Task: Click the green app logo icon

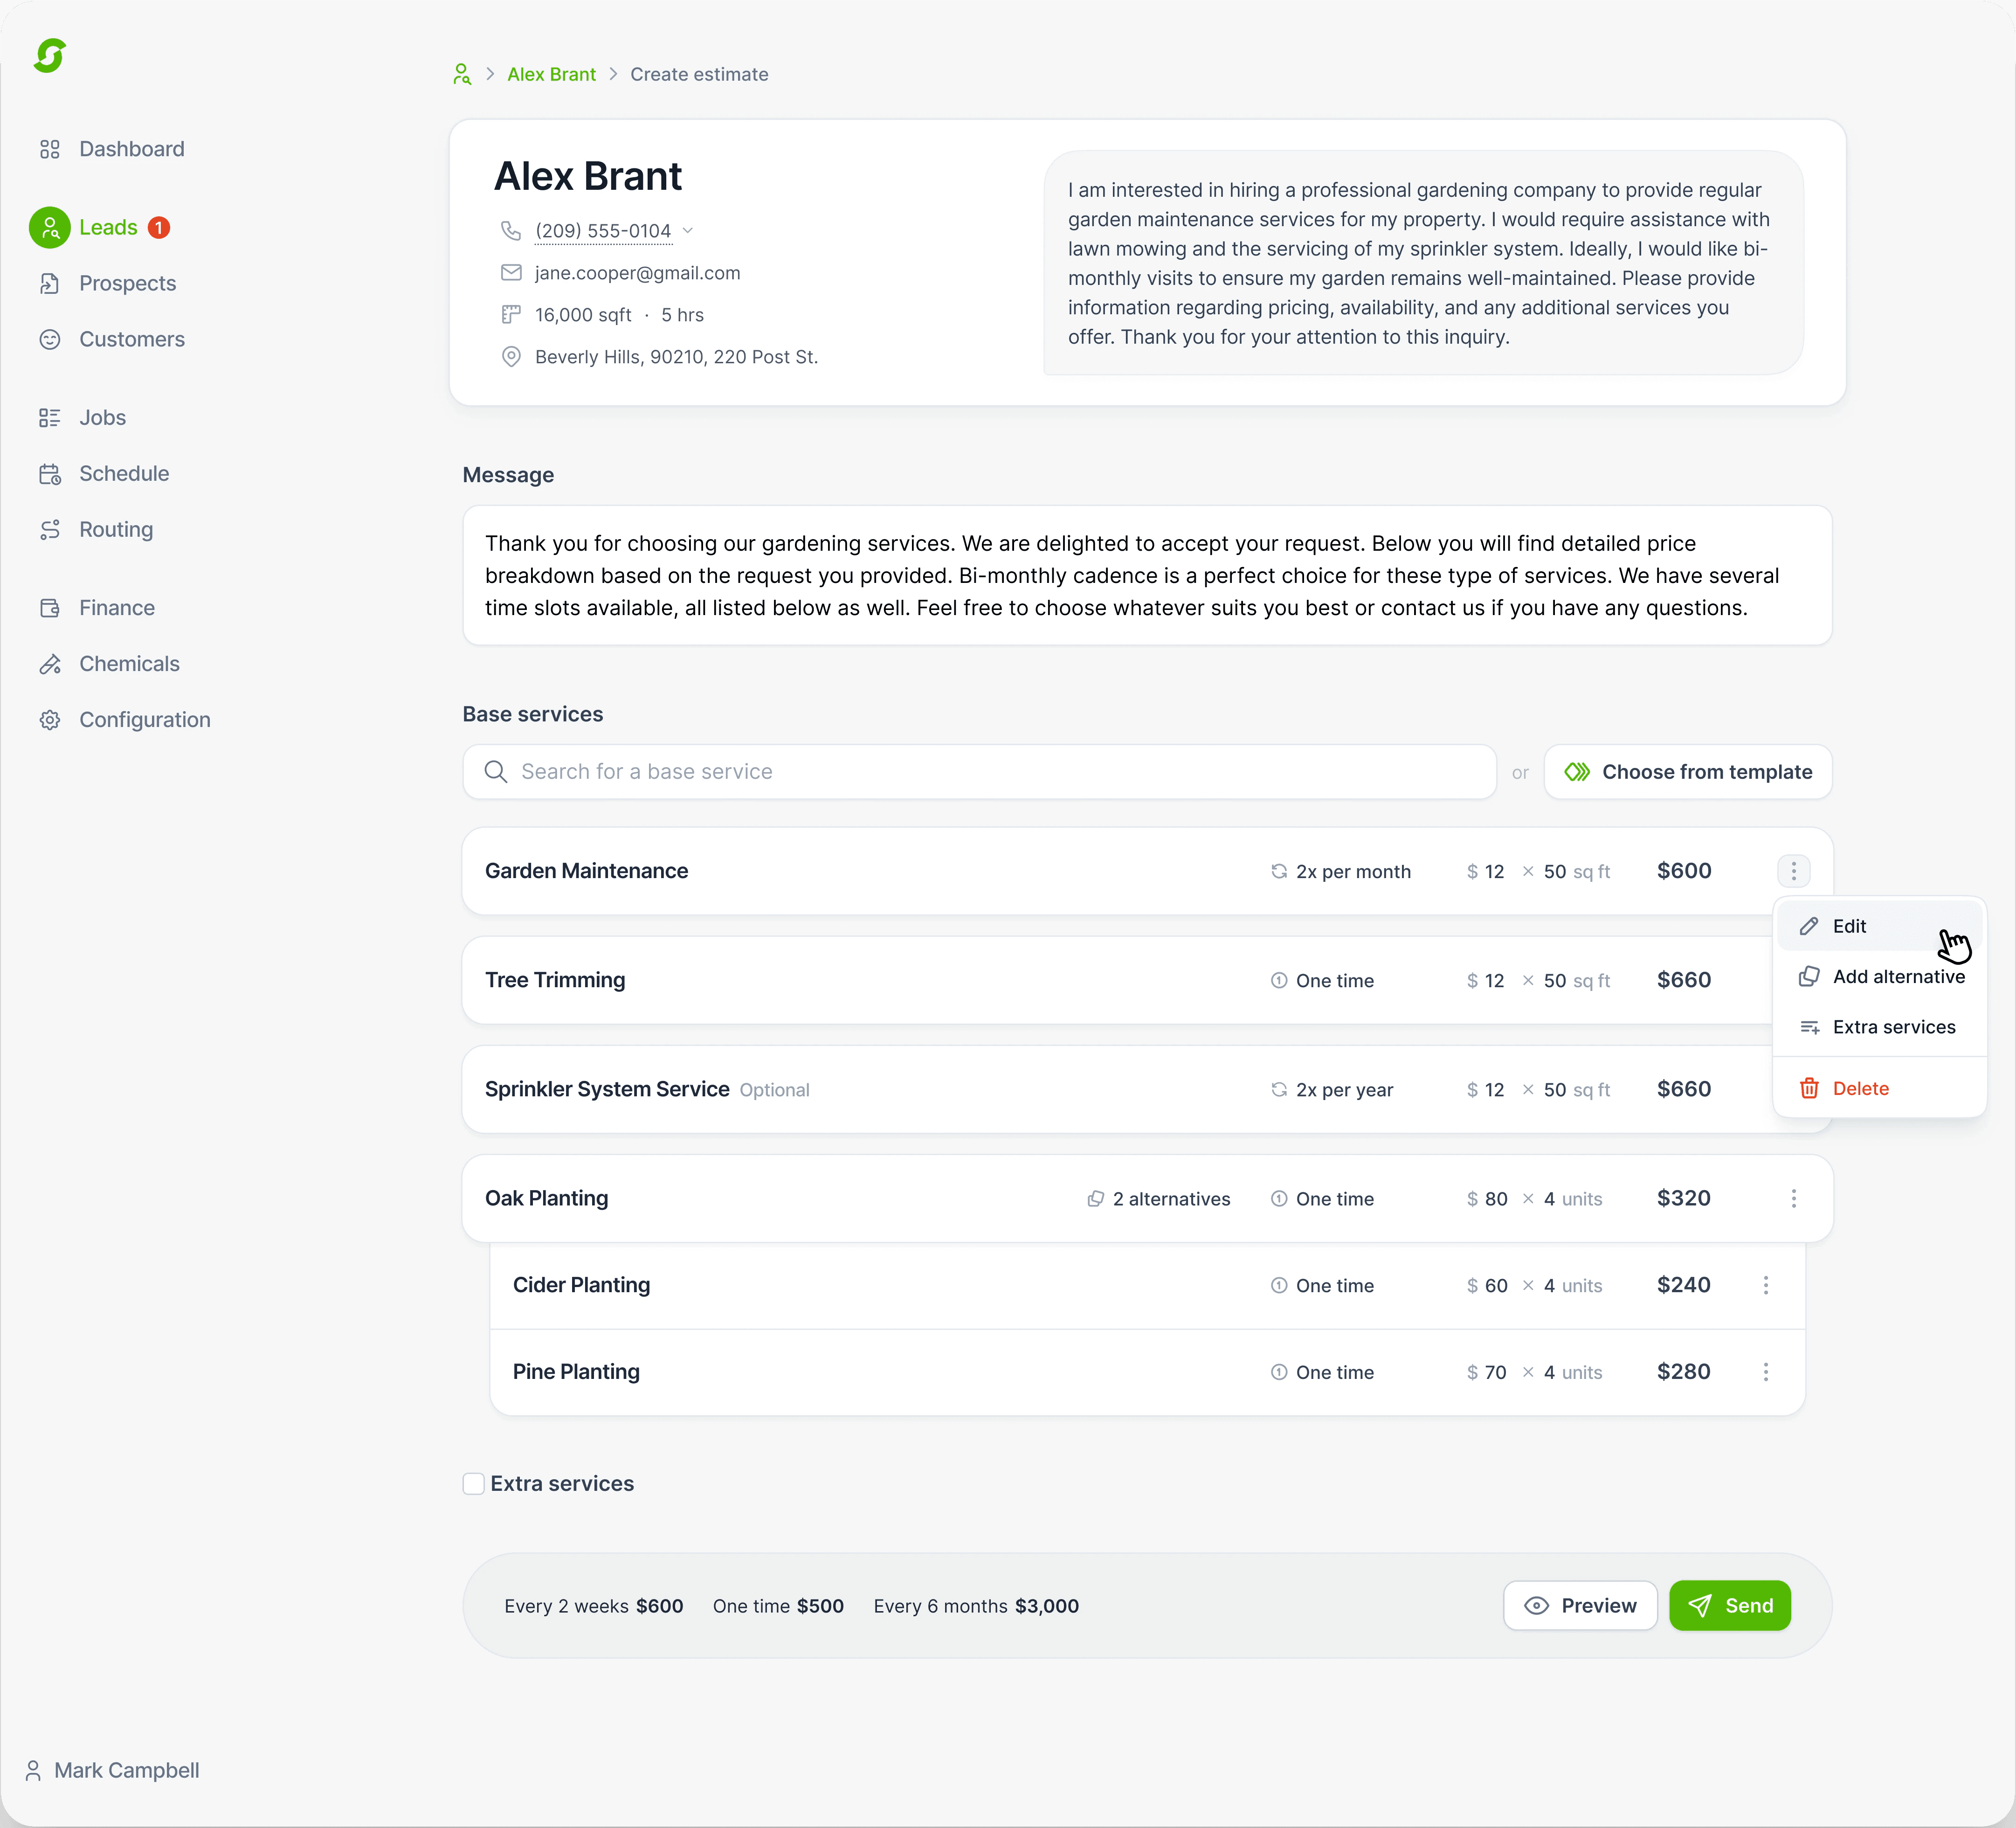Action: pos(49,56)
